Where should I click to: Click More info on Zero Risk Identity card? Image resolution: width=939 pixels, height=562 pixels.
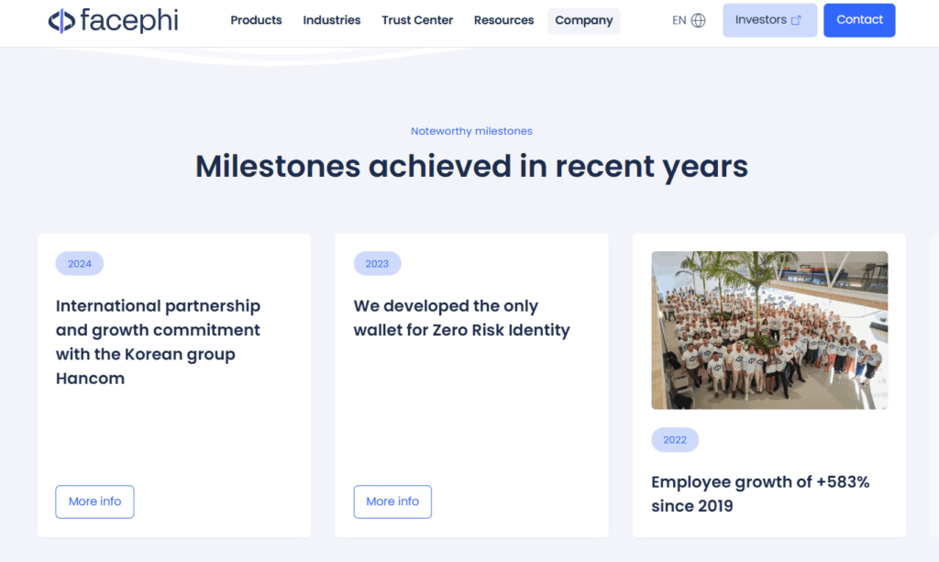(392, 501)
